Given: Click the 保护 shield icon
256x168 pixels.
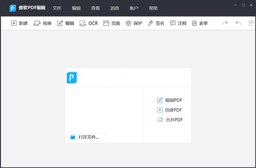Looking at the screenshot, I should click(128, 23).
